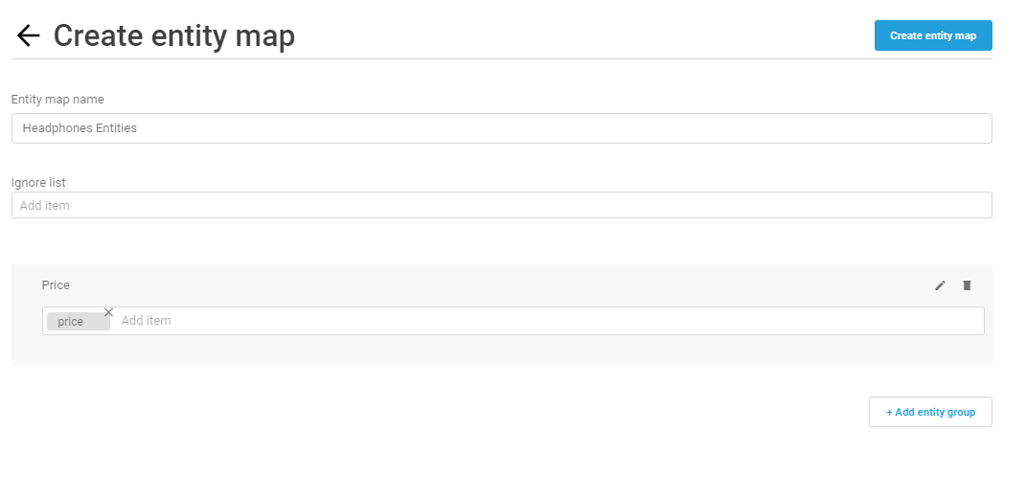The width and height of the screenshot is (1026, 477).
Task: Delete the Price entity group via trash icon
Action: click(x=968, y=285)
